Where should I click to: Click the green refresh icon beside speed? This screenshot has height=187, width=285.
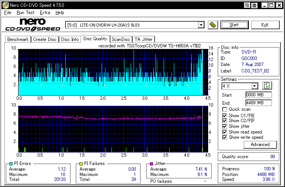(x=267, y=86)
